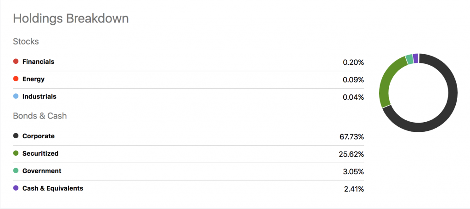Select the Energy row label
470x209 pixels.
[x=34, y=79]
